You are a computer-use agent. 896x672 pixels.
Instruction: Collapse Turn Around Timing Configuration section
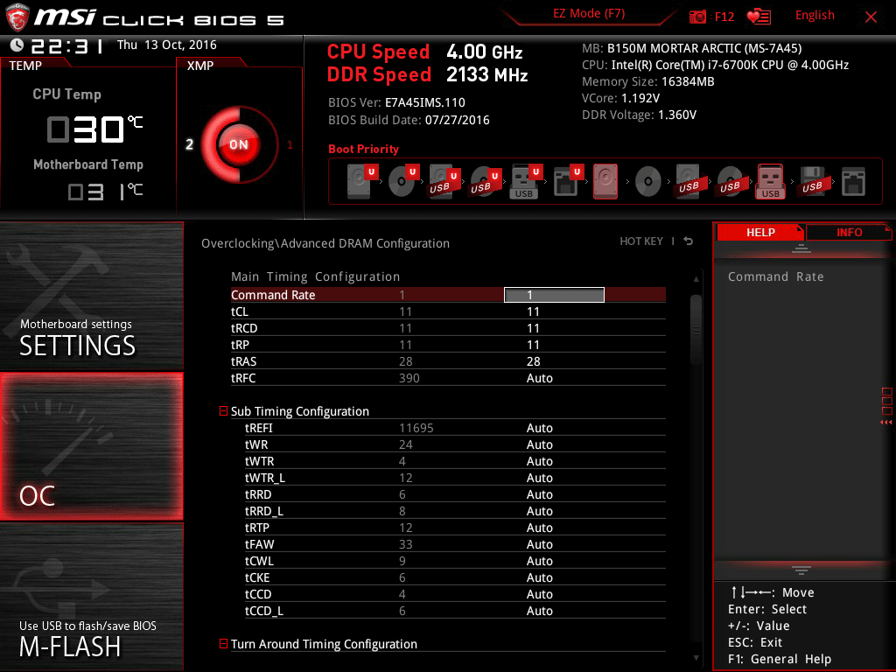click(x=223, y=643)
